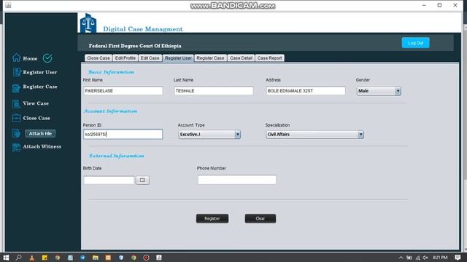
Task: Open the yellow sticky notes taskbar icon
Action: pyautogui.click(x=45, y=258)
